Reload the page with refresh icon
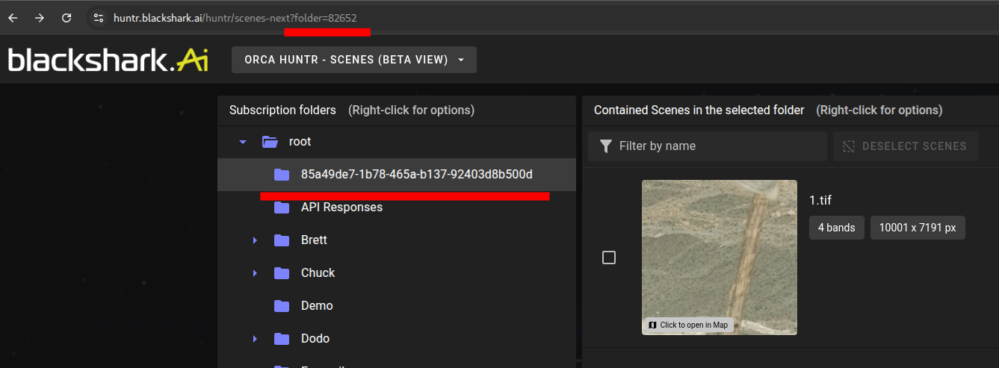The height and width of the screenshot is (368, 999). pyautogui.click(x=67, y=18)
